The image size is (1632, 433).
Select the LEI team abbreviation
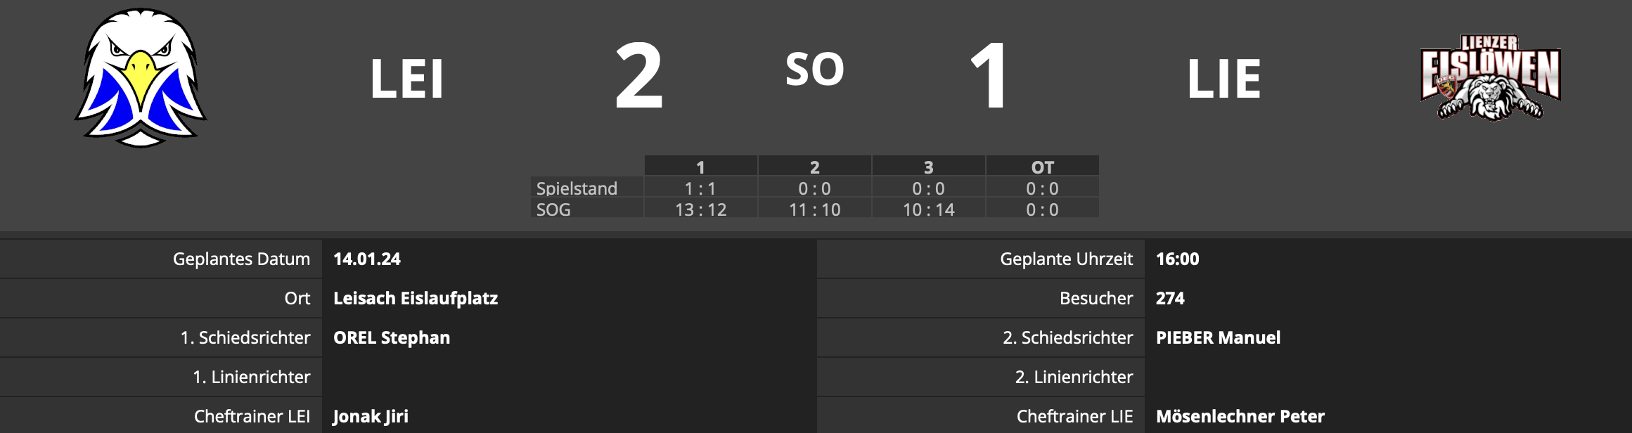tap(406, 79)
